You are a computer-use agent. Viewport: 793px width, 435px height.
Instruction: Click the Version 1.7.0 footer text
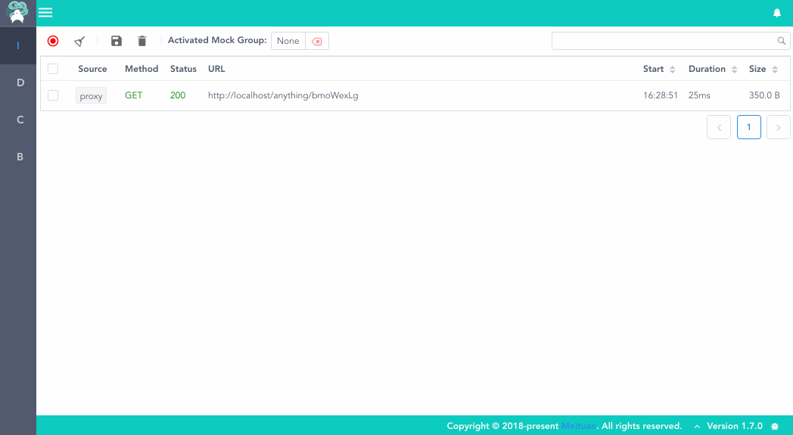coord(734,426)
